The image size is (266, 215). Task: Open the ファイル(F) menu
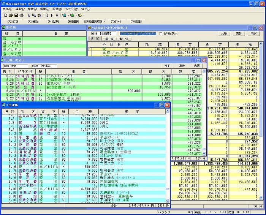tap(8, 8)
